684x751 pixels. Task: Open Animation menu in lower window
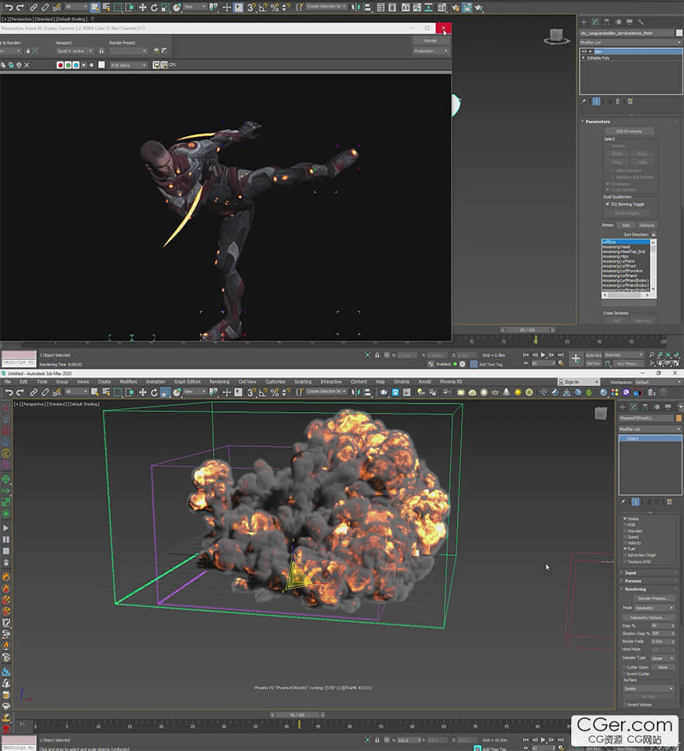[155, 382]
